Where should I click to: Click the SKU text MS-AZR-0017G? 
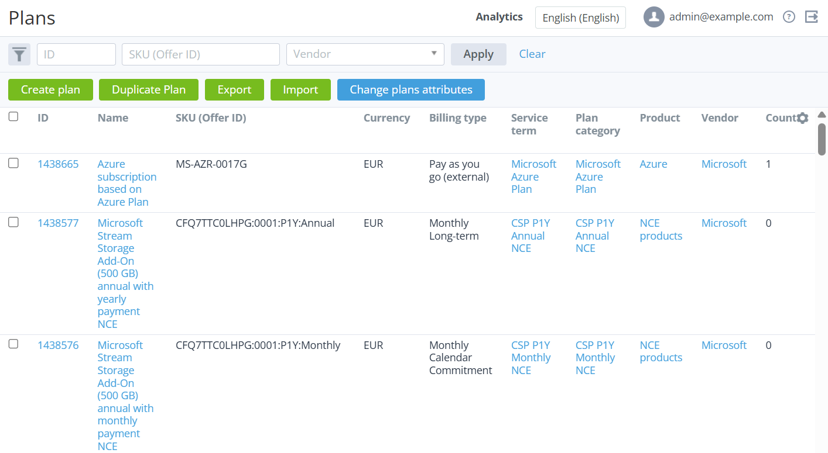click(211, 164)
